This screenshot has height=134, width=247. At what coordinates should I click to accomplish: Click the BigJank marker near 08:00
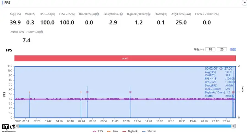(x=87, y=92)
